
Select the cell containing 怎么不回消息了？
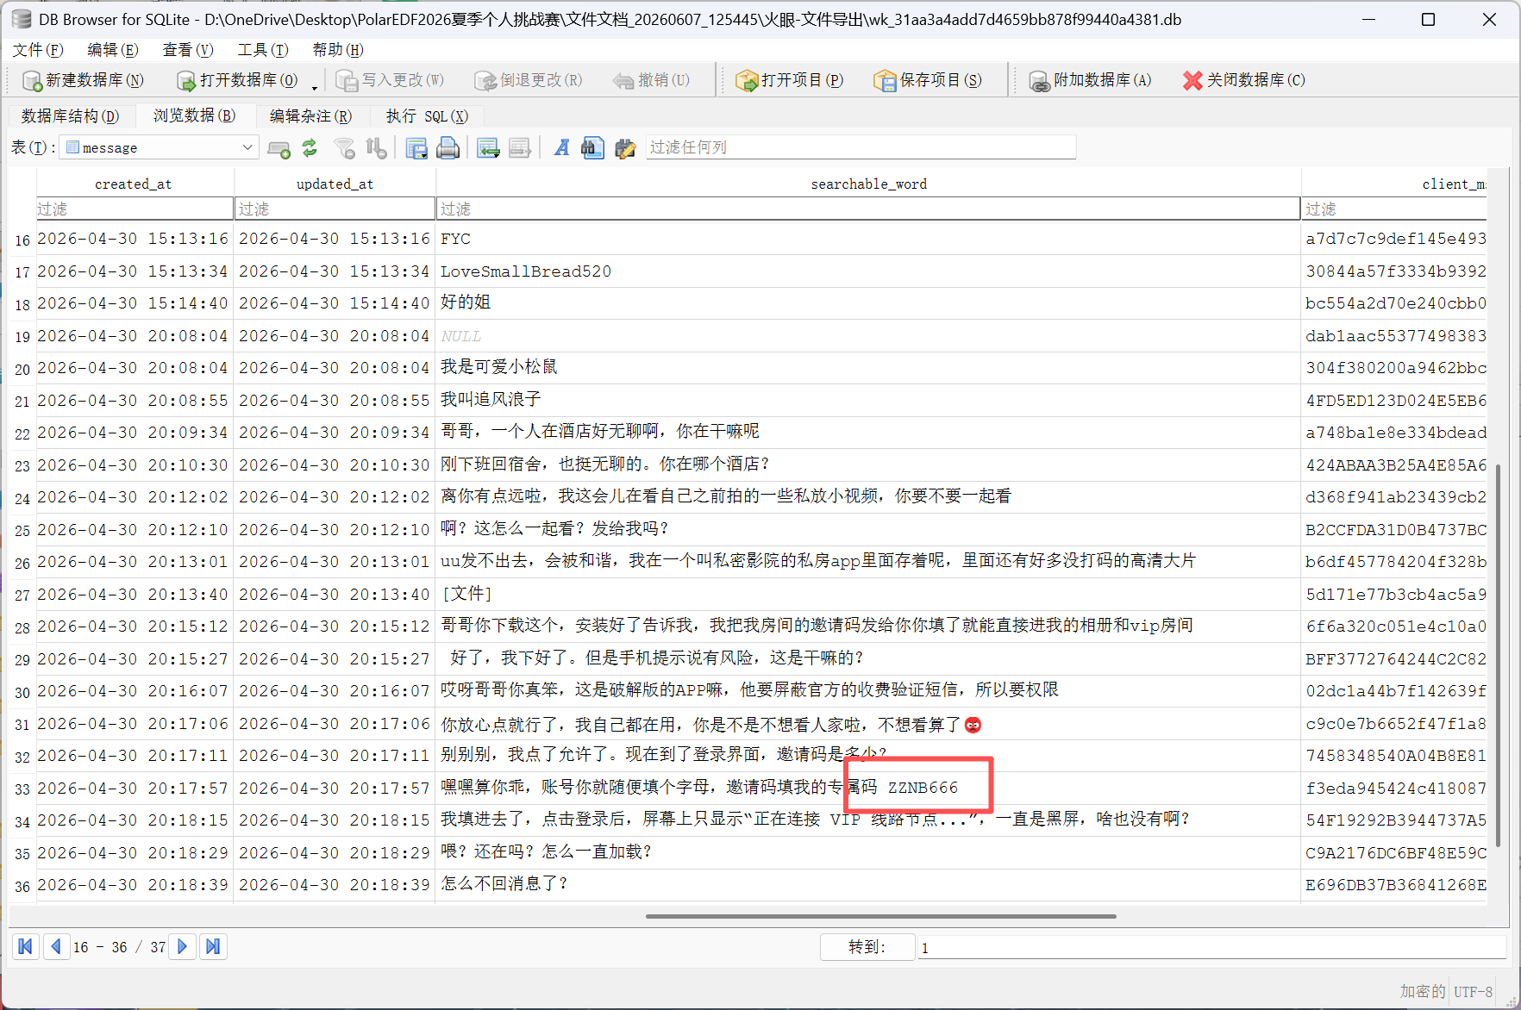pos(868,885)
